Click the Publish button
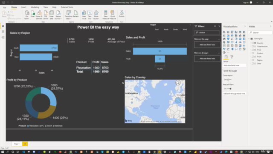 coord(122,14)
